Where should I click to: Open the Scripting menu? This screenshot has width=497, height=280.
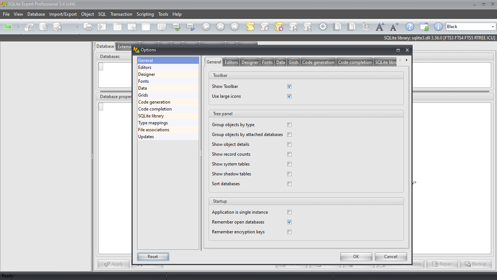[145, 14]
